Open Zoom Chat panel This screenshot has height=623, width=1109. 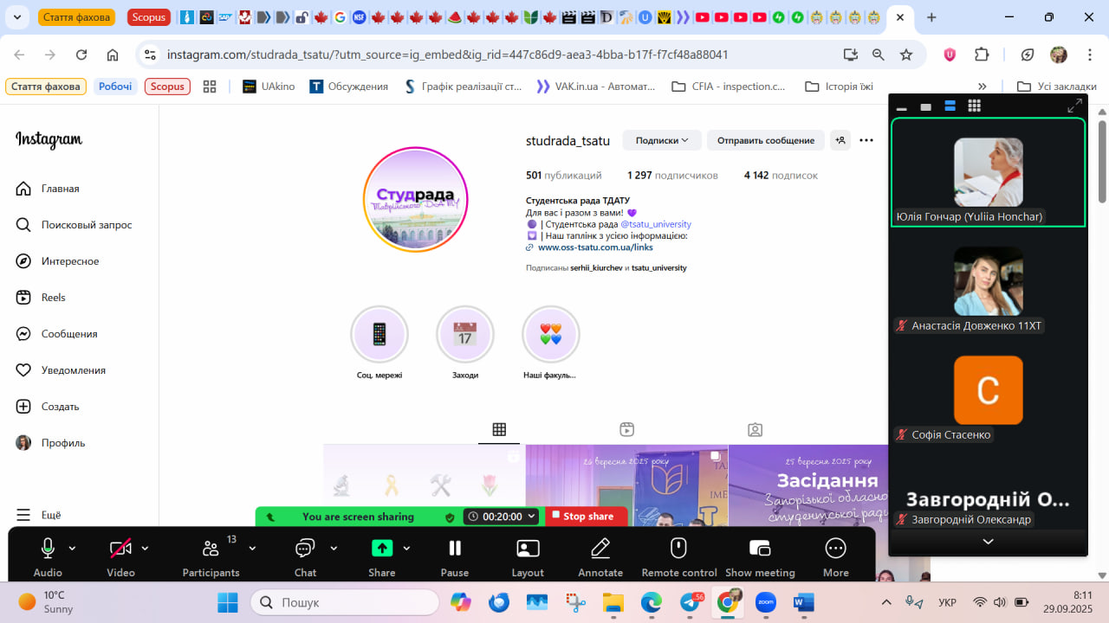tap(305, 556)
